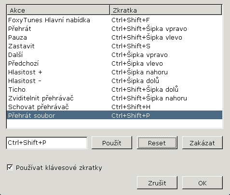Click the Zakázat button
This screenshot has width=230, height=195.
203,143
